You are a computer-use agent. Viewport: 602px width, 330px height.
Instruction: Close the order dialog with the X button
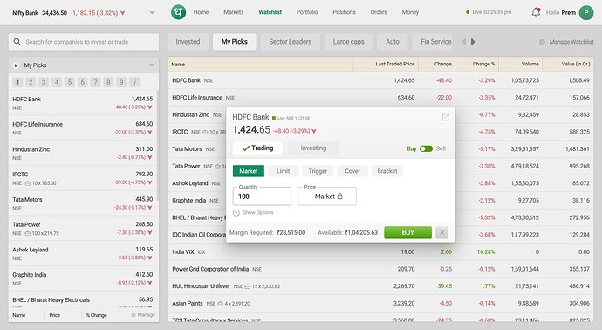tap(441, 232)
